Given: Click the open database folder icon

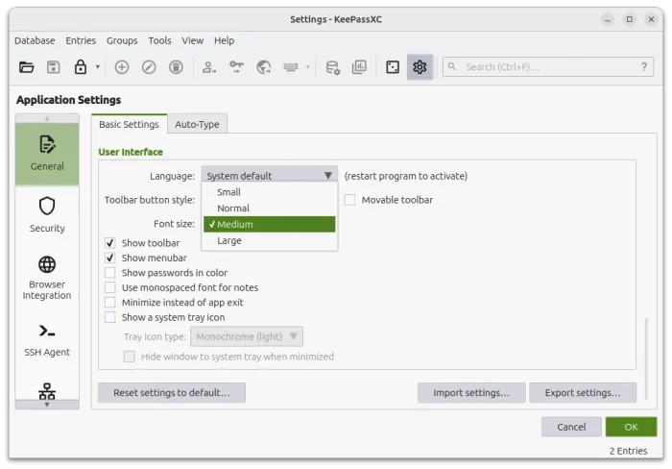Looking at the screenshot, I should click(x=26, y=67).
